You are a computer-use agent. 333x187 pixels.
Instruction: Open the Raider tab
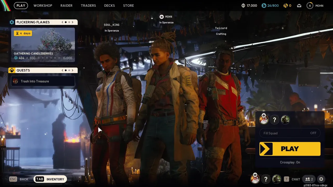[x=66, y=5]
